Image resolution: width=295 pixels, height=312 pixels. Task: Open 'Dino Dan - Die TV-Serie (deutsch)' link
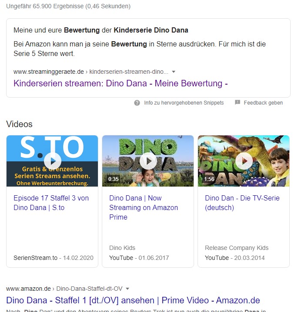242,203
